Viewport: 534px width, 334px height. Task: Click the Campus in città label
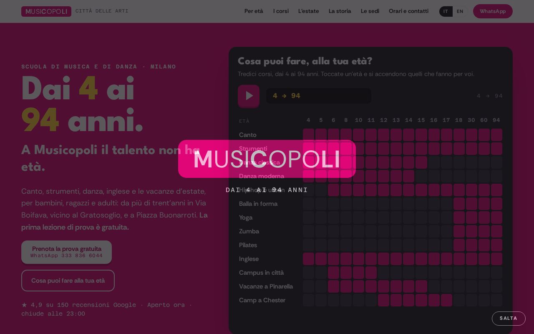[x=261, y=273]
